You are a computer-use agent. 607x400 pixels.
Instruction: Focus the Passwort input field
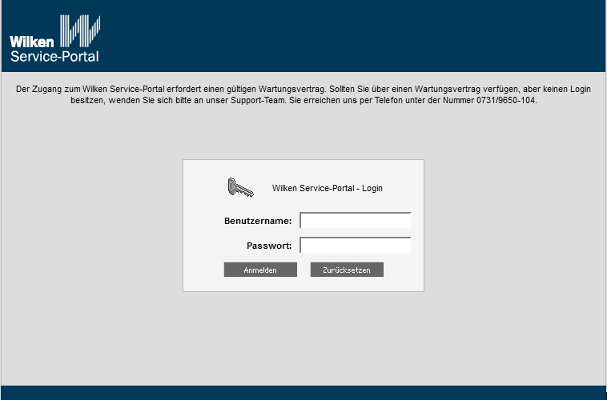coord(355,246)
